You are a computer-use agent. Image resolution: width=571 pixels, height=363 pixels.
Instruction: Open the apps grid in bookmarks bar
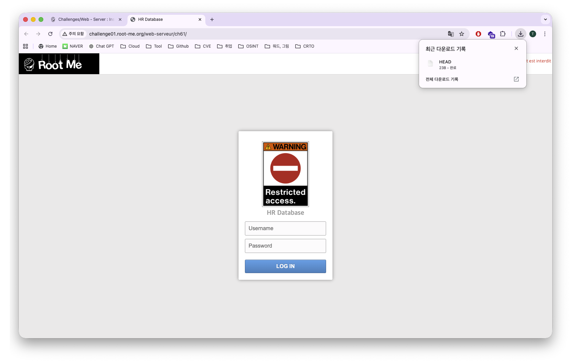click(25, 46)
